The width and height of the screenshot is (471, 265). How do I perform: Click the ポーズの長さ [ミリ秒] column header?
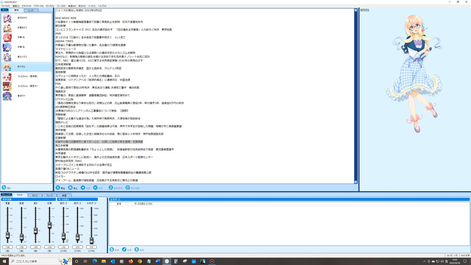tap(143, 204)
